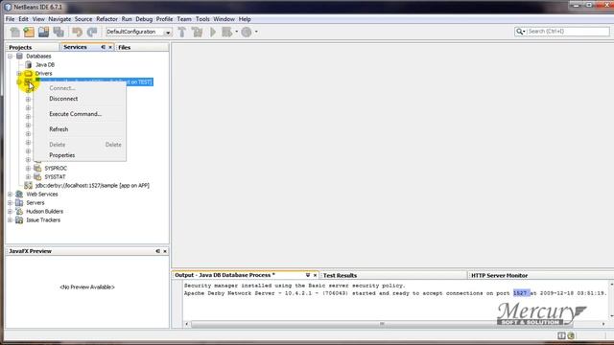Image resolution: width=614 pixels, height=345 pixels.
Task: Switch to the HTTP Server Monitor tab
Action: click(499, 275)
